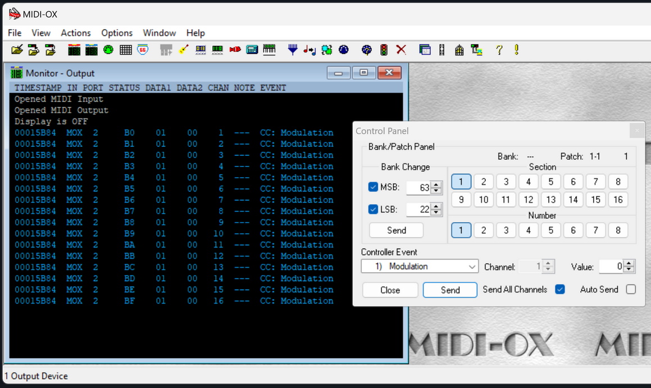Click the cyan and green gears icon
This screenshot has height=388, width=651.
pyautogui.click(x=327, y=50)
